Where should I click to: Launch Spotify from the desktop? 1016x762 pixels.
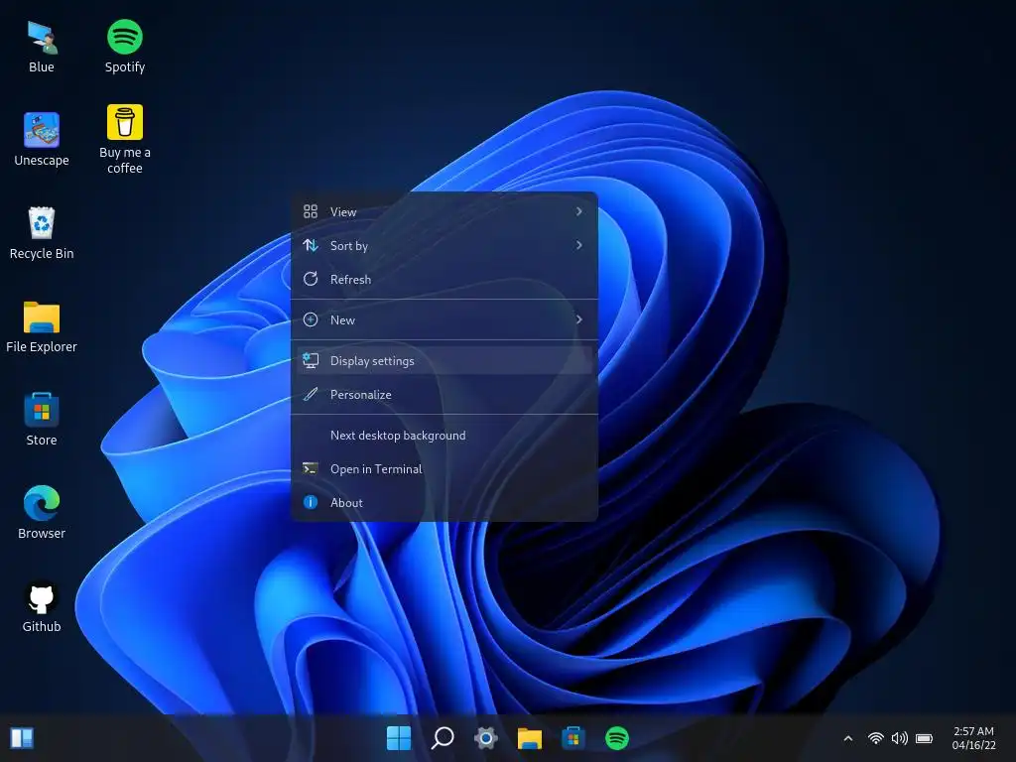click(x=124, y=47)
